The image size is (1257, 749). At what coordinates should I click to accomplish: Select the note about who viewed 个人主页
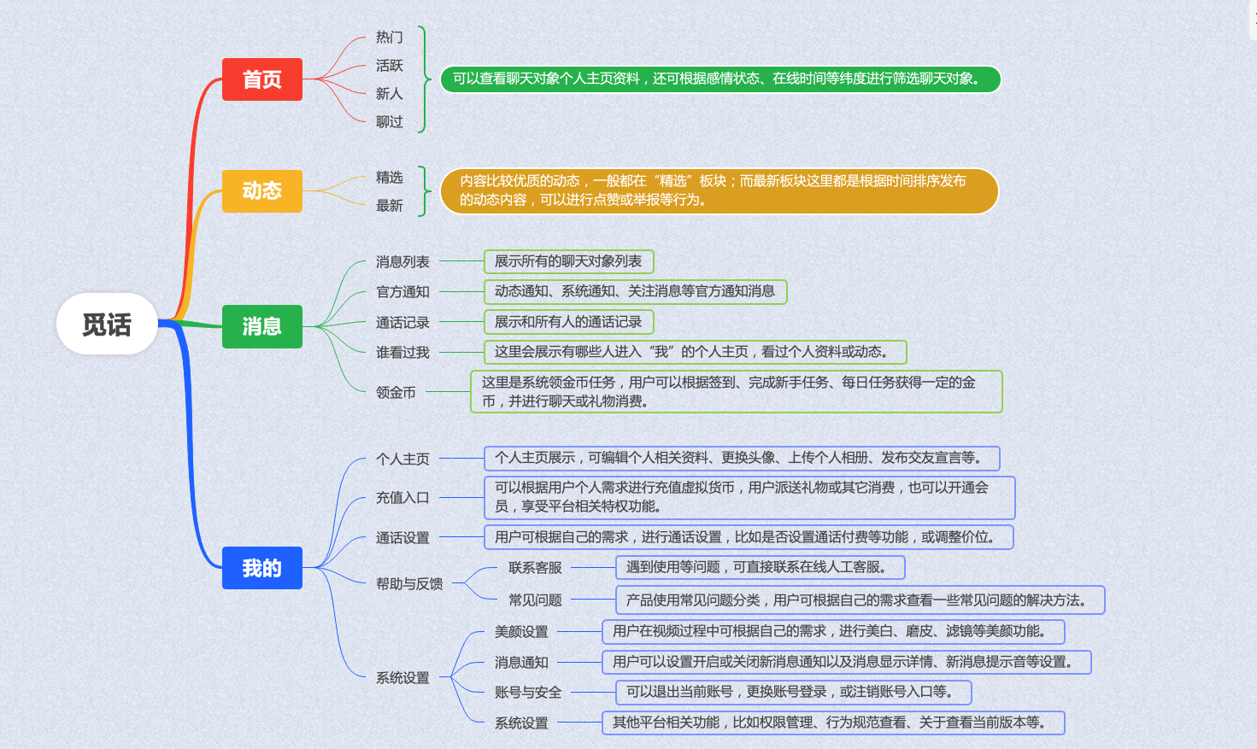[x=695, y=352]
